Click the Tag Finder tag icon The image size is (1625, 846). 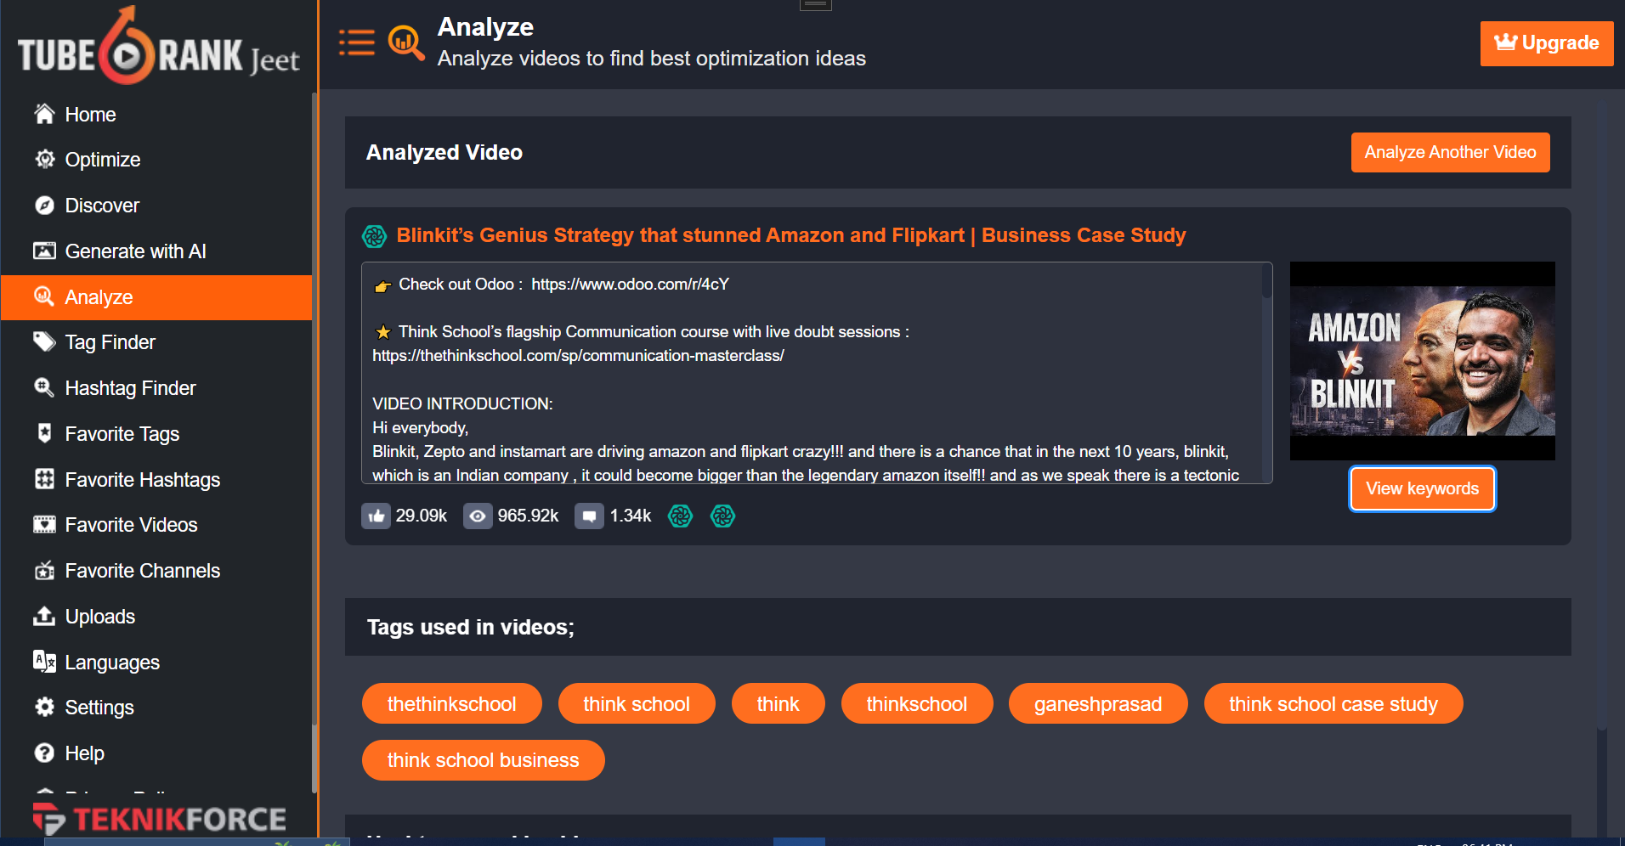click(44, 341)
